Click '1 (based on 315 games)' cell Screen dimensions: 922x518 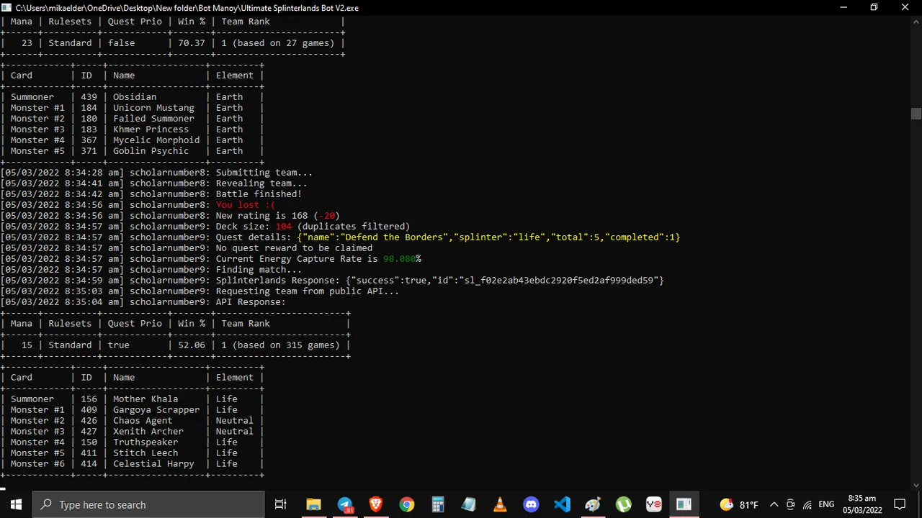(280, 345)
